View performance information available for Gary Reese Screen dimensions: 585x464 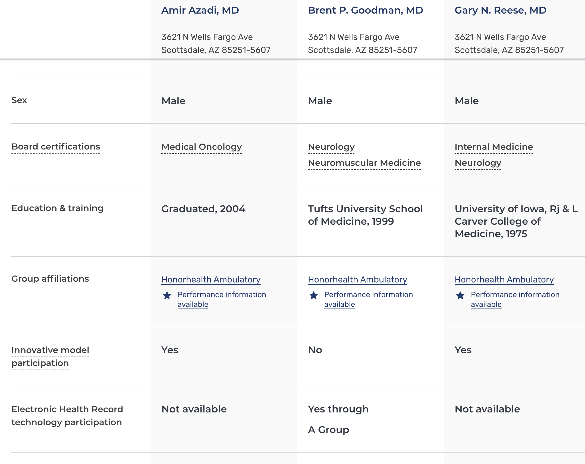(x=515, y=299)
